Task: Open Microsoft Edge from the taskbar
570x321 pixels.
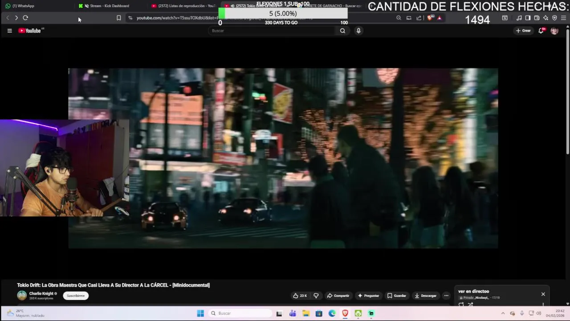Action: 332,313
